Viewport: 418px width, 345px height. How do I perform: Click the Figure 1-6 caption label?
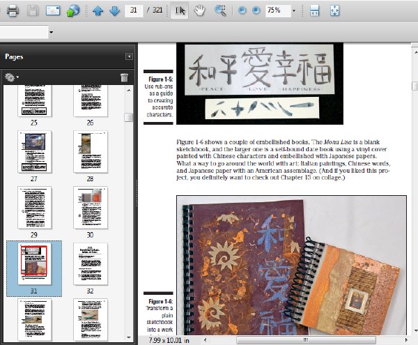[161, 301]
